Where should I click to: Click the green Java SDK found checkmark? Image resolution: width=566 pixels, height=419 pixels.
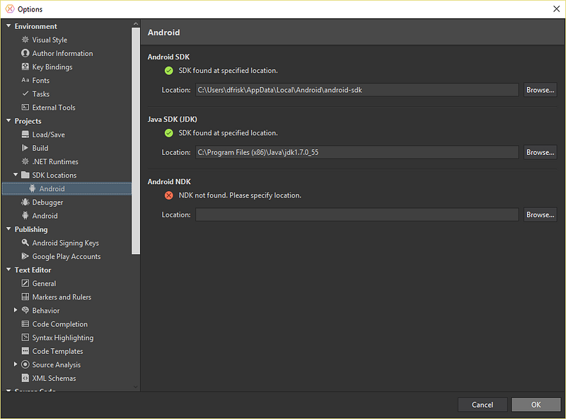coord(169,133)
